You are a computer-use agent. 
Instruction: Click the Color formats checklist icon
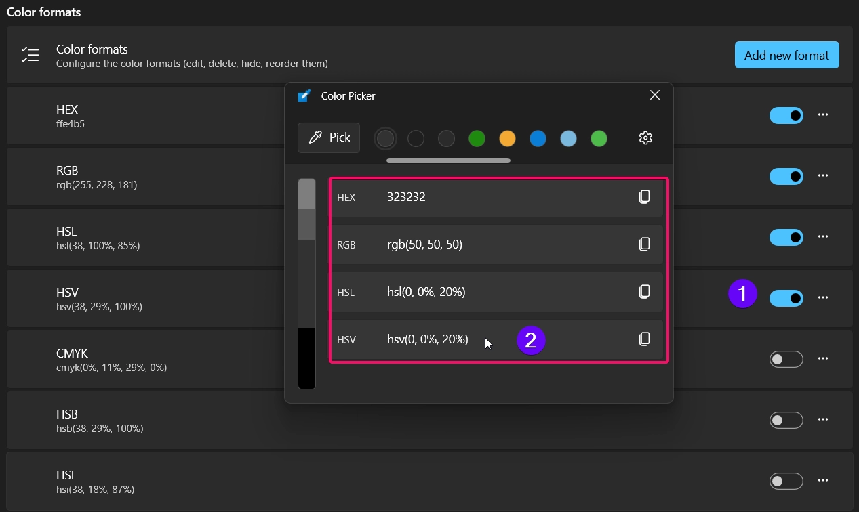[30, 56]
